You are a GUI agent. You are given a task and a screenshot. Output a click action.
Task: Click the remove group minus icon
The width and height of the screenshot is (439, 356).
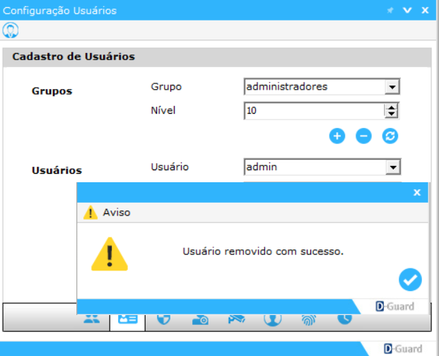point(363,136)
